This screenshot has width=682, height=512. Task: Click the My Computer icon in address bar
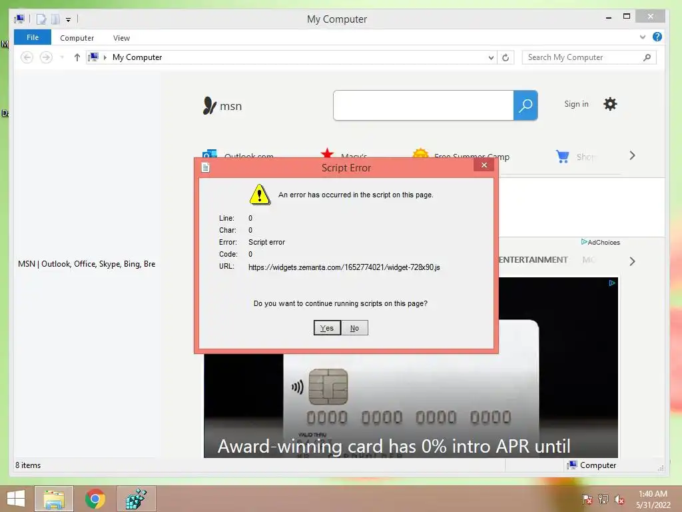click(x=93, y=57)
